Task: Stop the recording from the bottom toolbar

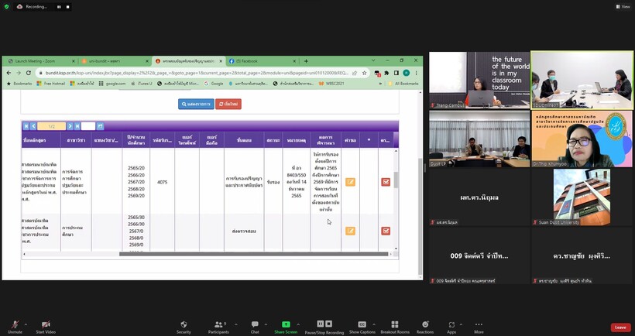Action: point(329,324)
